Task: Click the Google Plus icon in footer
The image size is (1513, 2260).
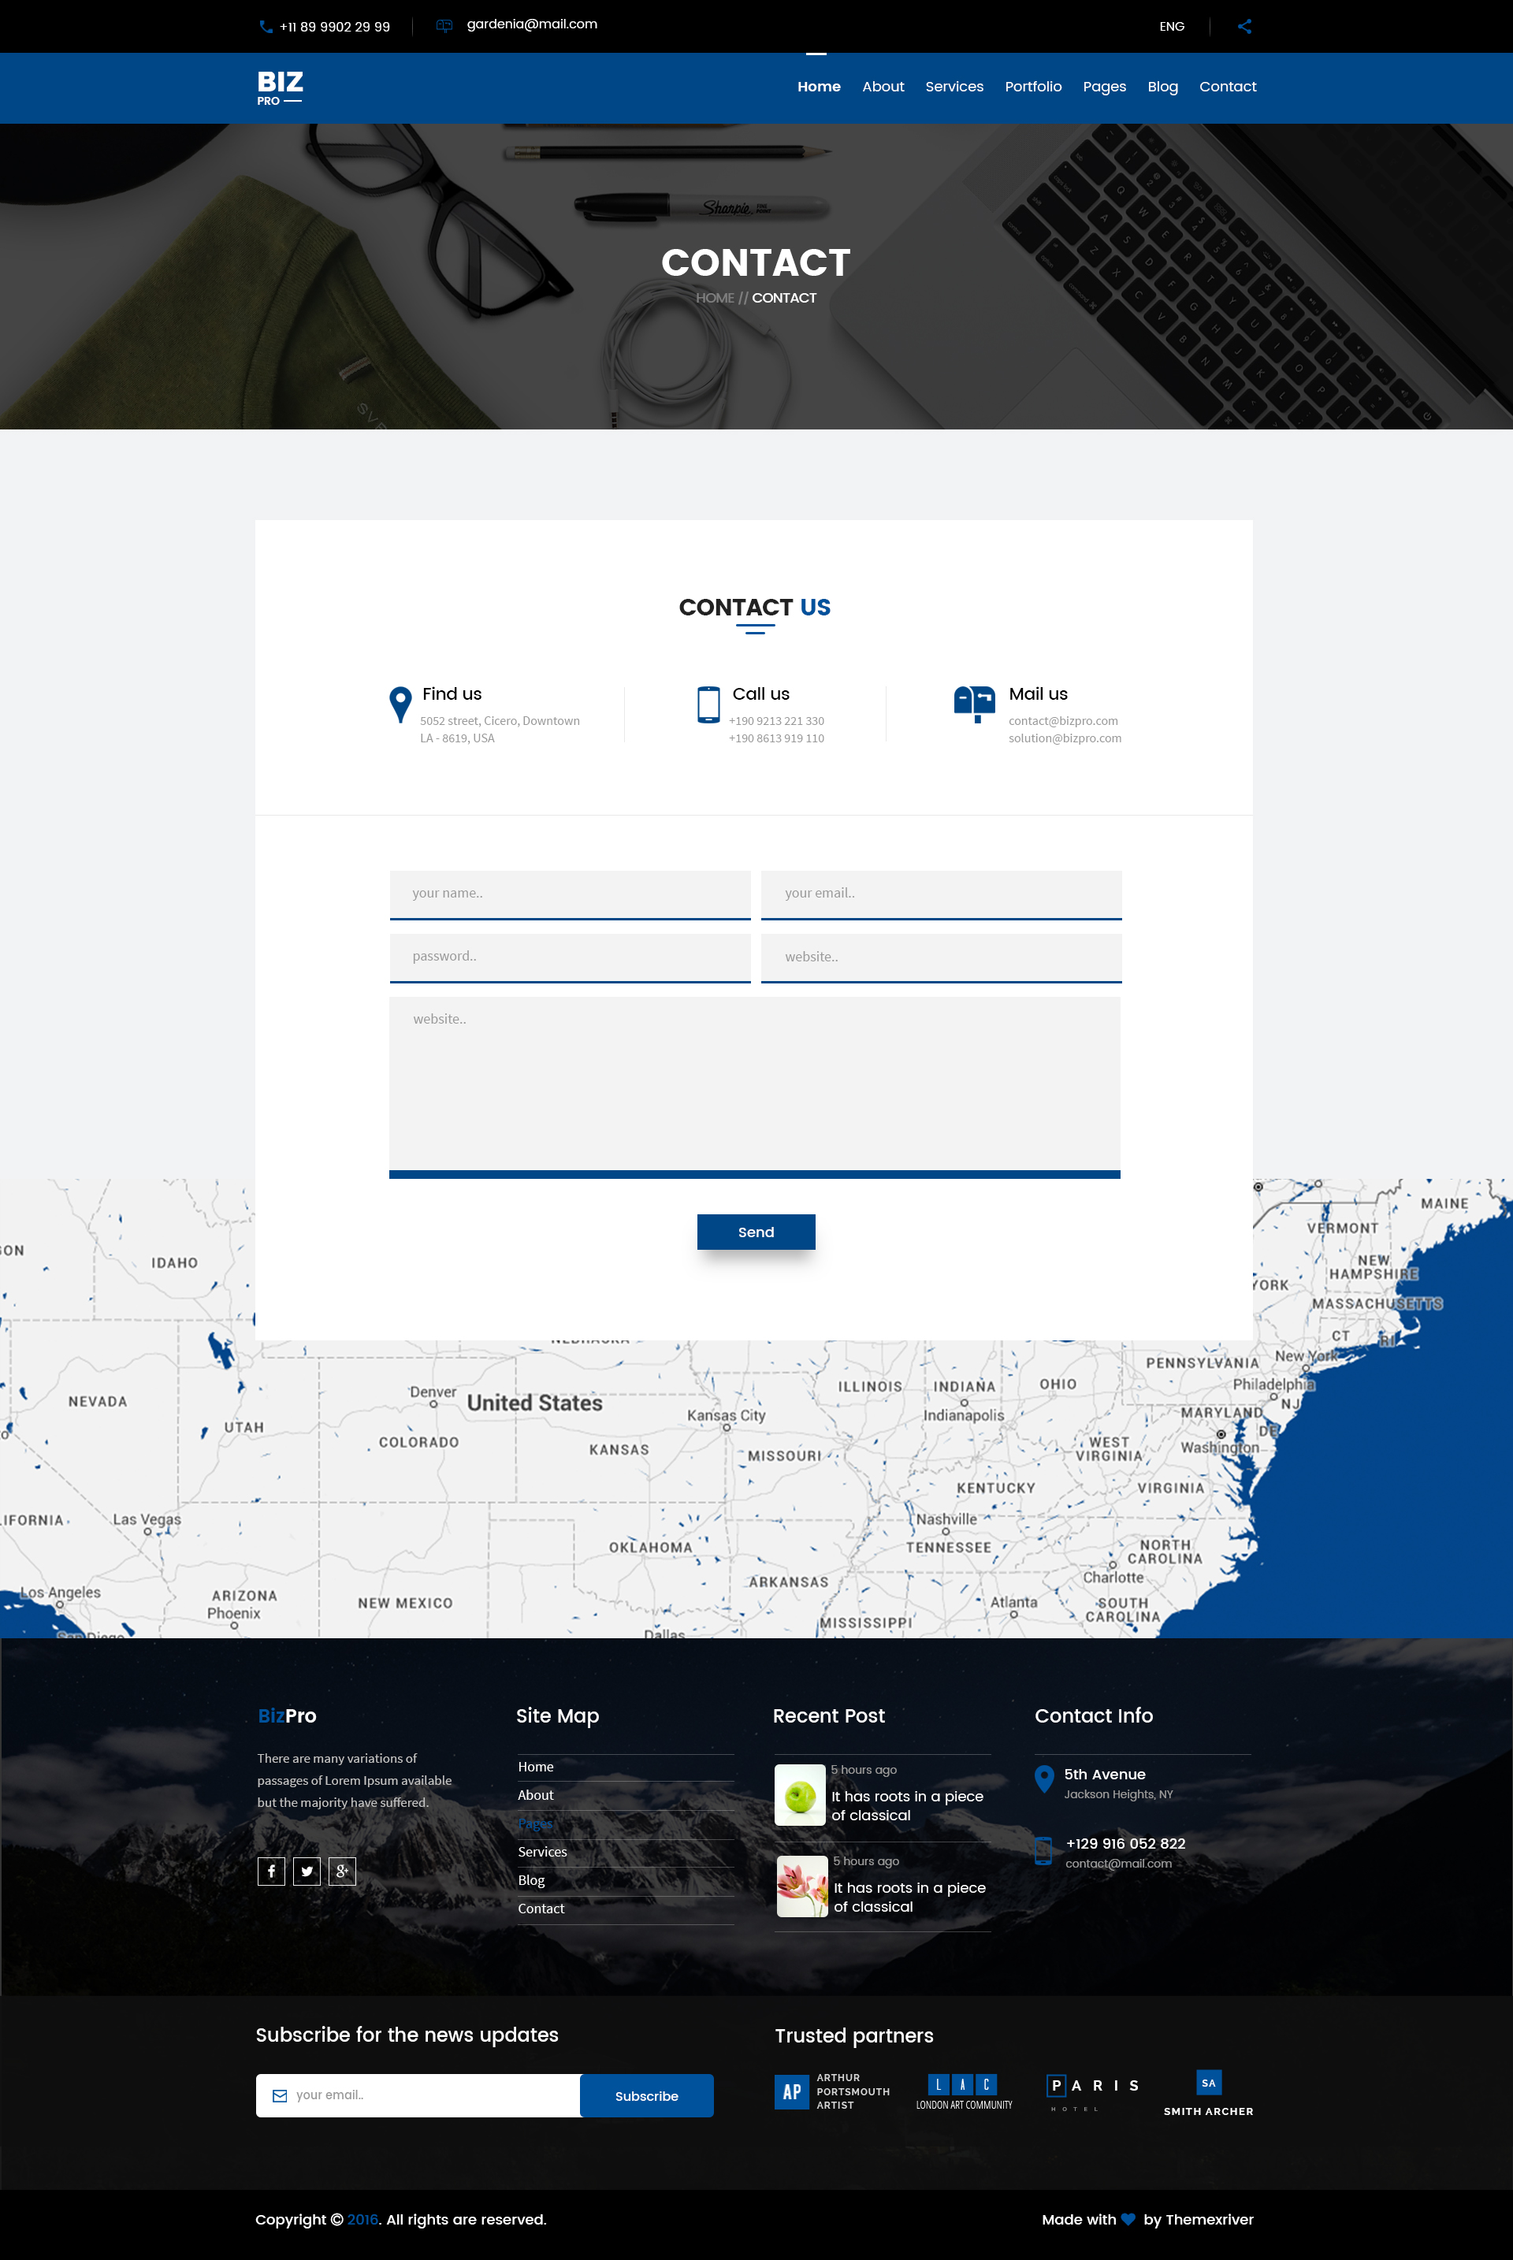Action: [x=341, y=1871]
